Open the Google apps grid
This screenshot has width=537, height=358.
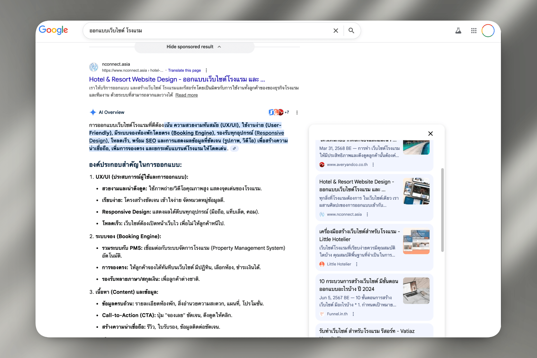click(x=474, y=30)
